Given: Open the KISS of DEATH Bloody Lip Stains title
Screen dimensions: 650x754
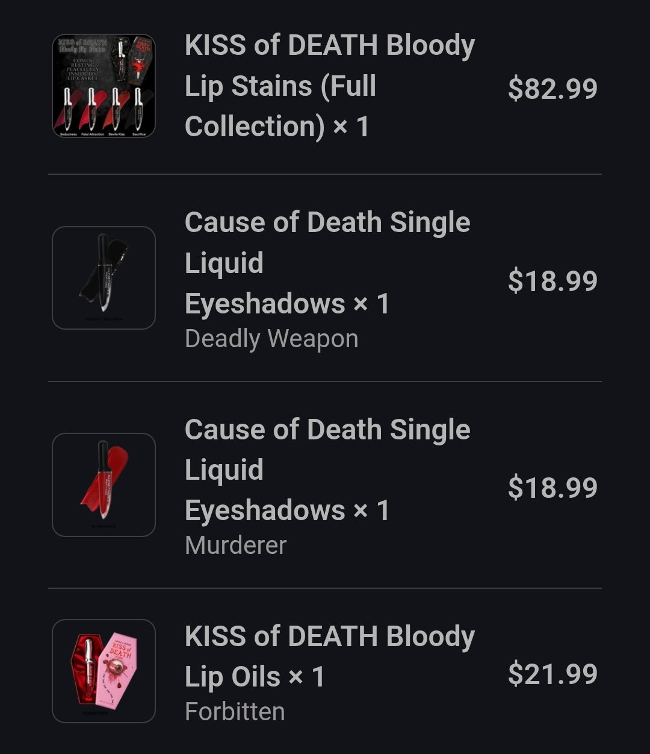Looking at the screenshot, I should tap(329, 86).
